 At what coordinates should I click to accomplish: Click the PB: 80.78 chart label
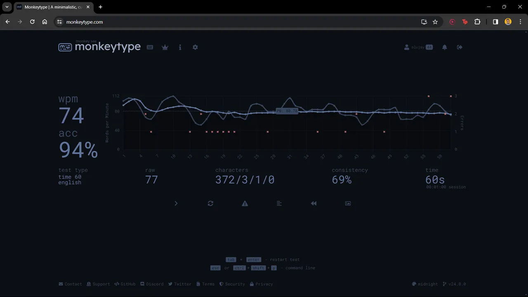[x=287, y=111]
